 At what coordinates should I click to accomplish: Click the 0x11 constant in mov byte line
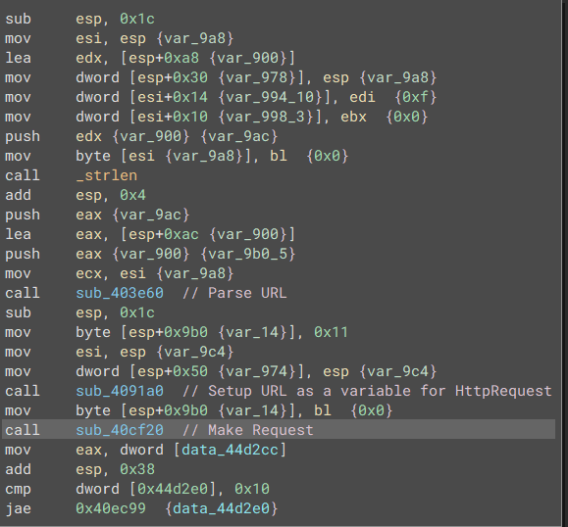[331, 332]
